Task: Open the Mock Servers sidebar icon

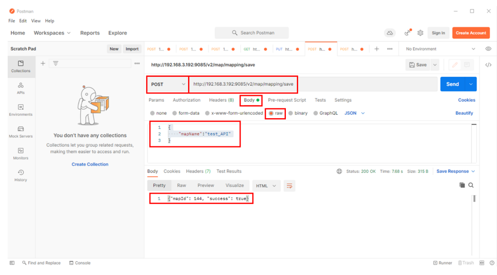Action: (21, 132)
